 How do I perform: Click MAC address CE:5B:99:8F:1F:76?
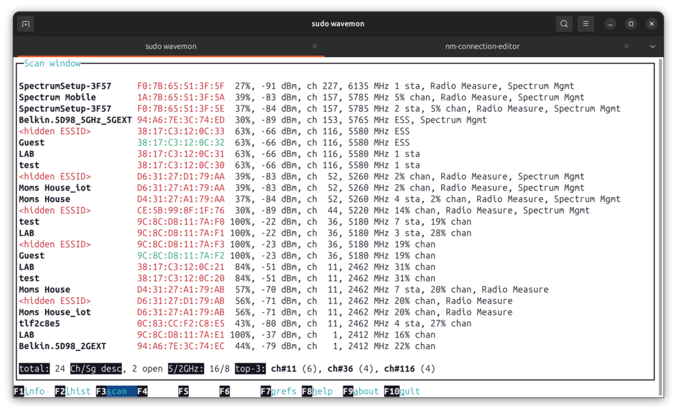click(181, 210)
